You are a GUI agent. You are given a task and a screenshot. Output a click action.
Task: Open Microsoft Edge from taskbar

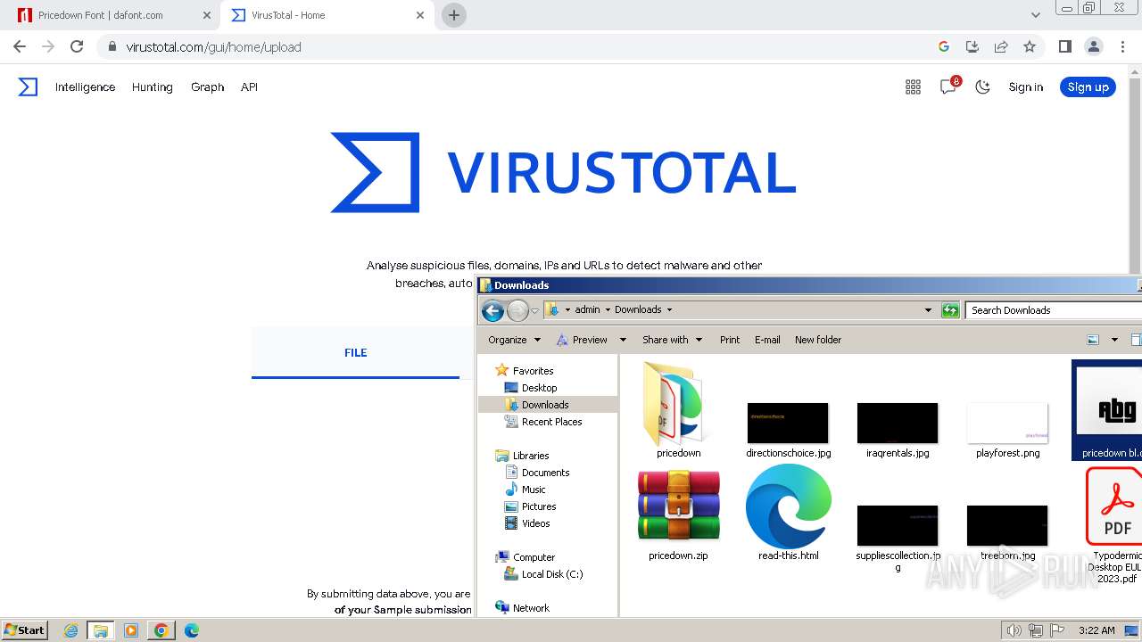tap(192, 630)
